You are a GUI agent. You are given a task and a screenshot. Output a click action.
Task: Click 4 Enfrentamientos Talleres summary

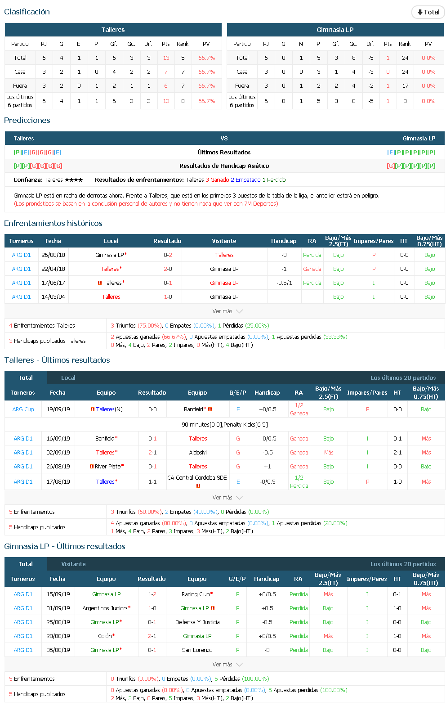(x=42, y=326)
